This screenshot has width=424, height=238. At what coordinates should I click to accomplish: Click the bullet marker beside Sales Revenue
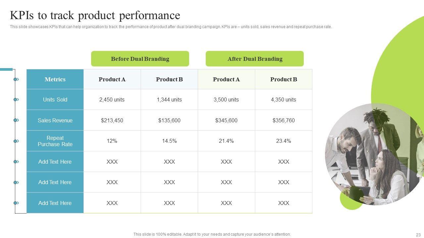coord(16,120)
